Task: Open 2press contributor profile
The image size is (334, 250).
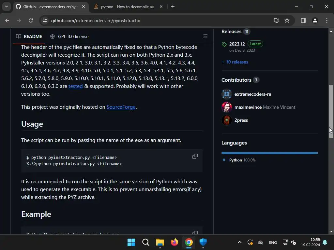Action: [241, 120]
